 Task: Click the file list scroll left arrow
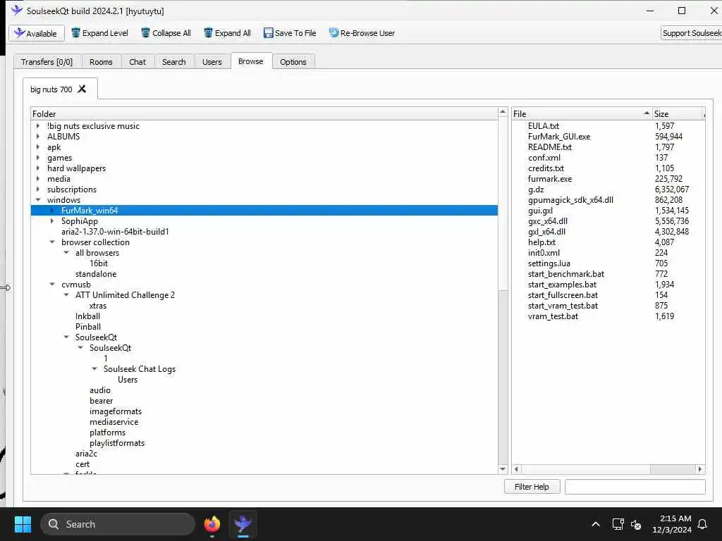click(x=517, y=468)
